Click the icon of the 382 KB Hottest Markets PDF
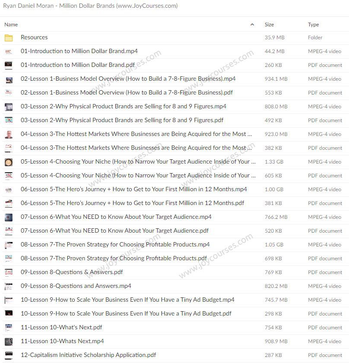The width and height of the screenshot is (349, 363). [9, 148]
